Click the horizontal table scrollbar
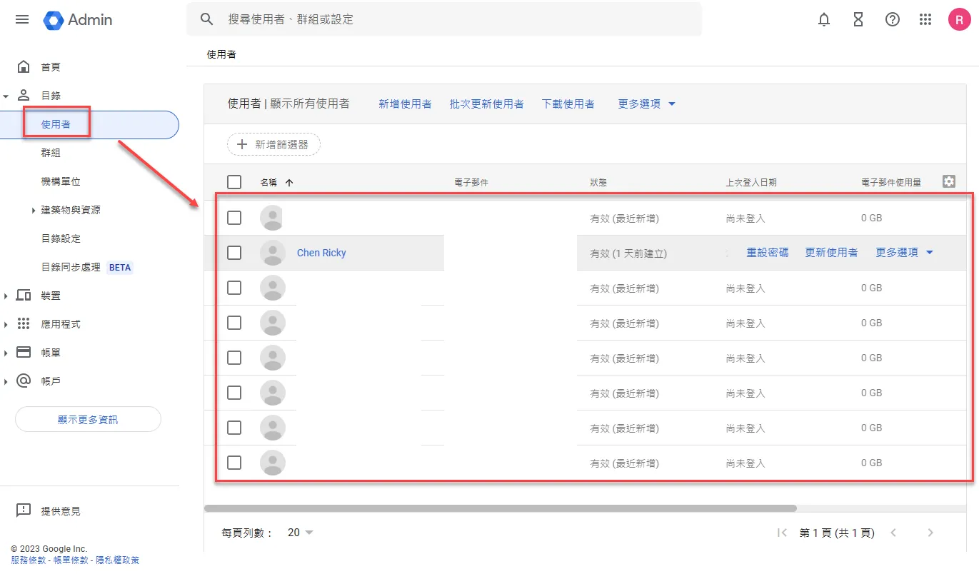Viewport: 979px width, 574px height. [500, 508]
